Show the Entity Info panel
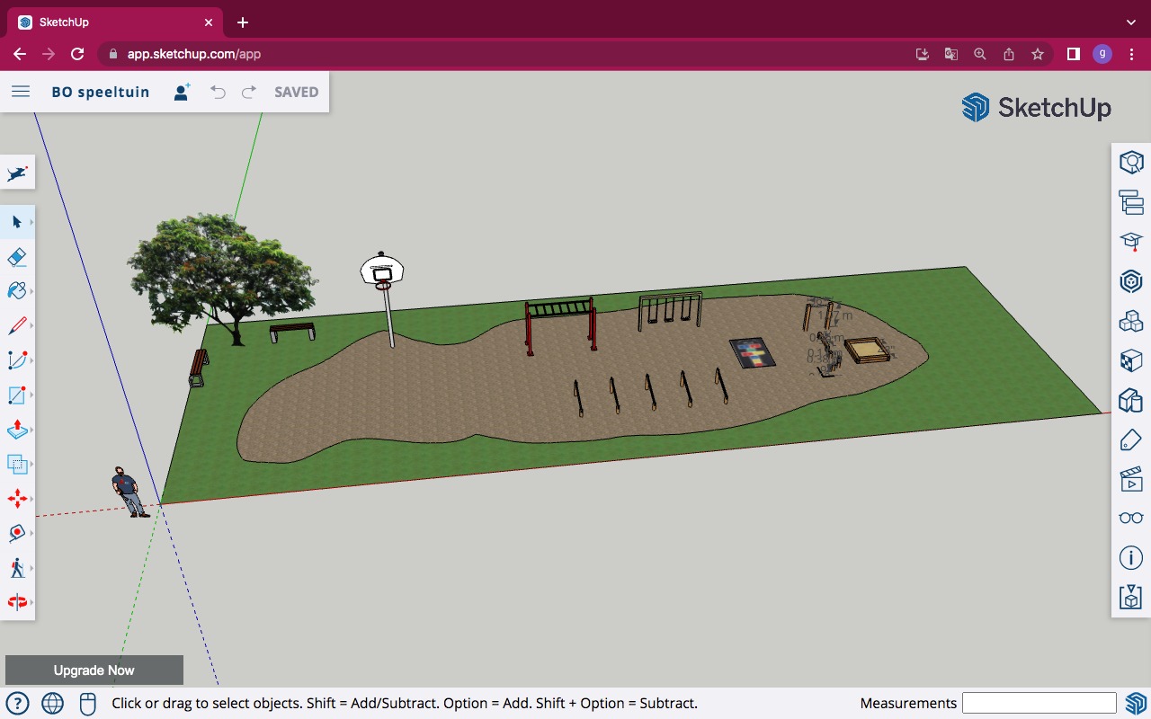1151x719 pixels. pyautogui.click(x=1130, y=558)
